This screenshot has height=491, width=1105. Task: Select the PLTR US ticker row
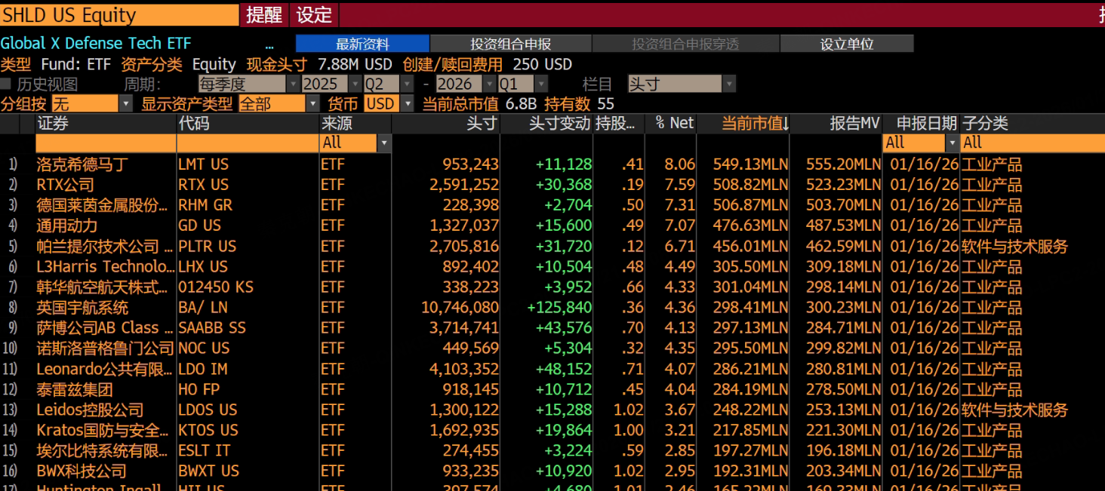tap(207, 247)
